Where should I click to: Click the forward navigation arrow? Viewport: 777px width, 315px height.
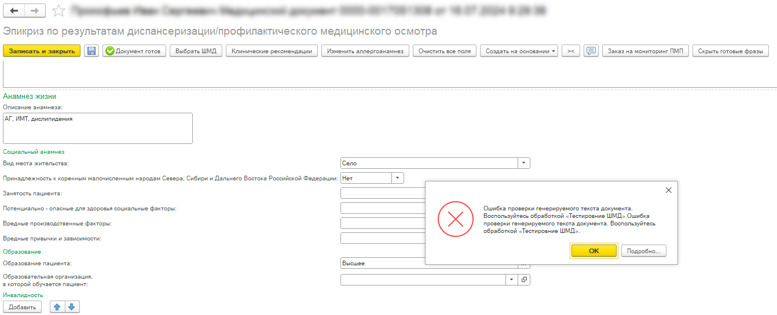(x=34, y=10)
